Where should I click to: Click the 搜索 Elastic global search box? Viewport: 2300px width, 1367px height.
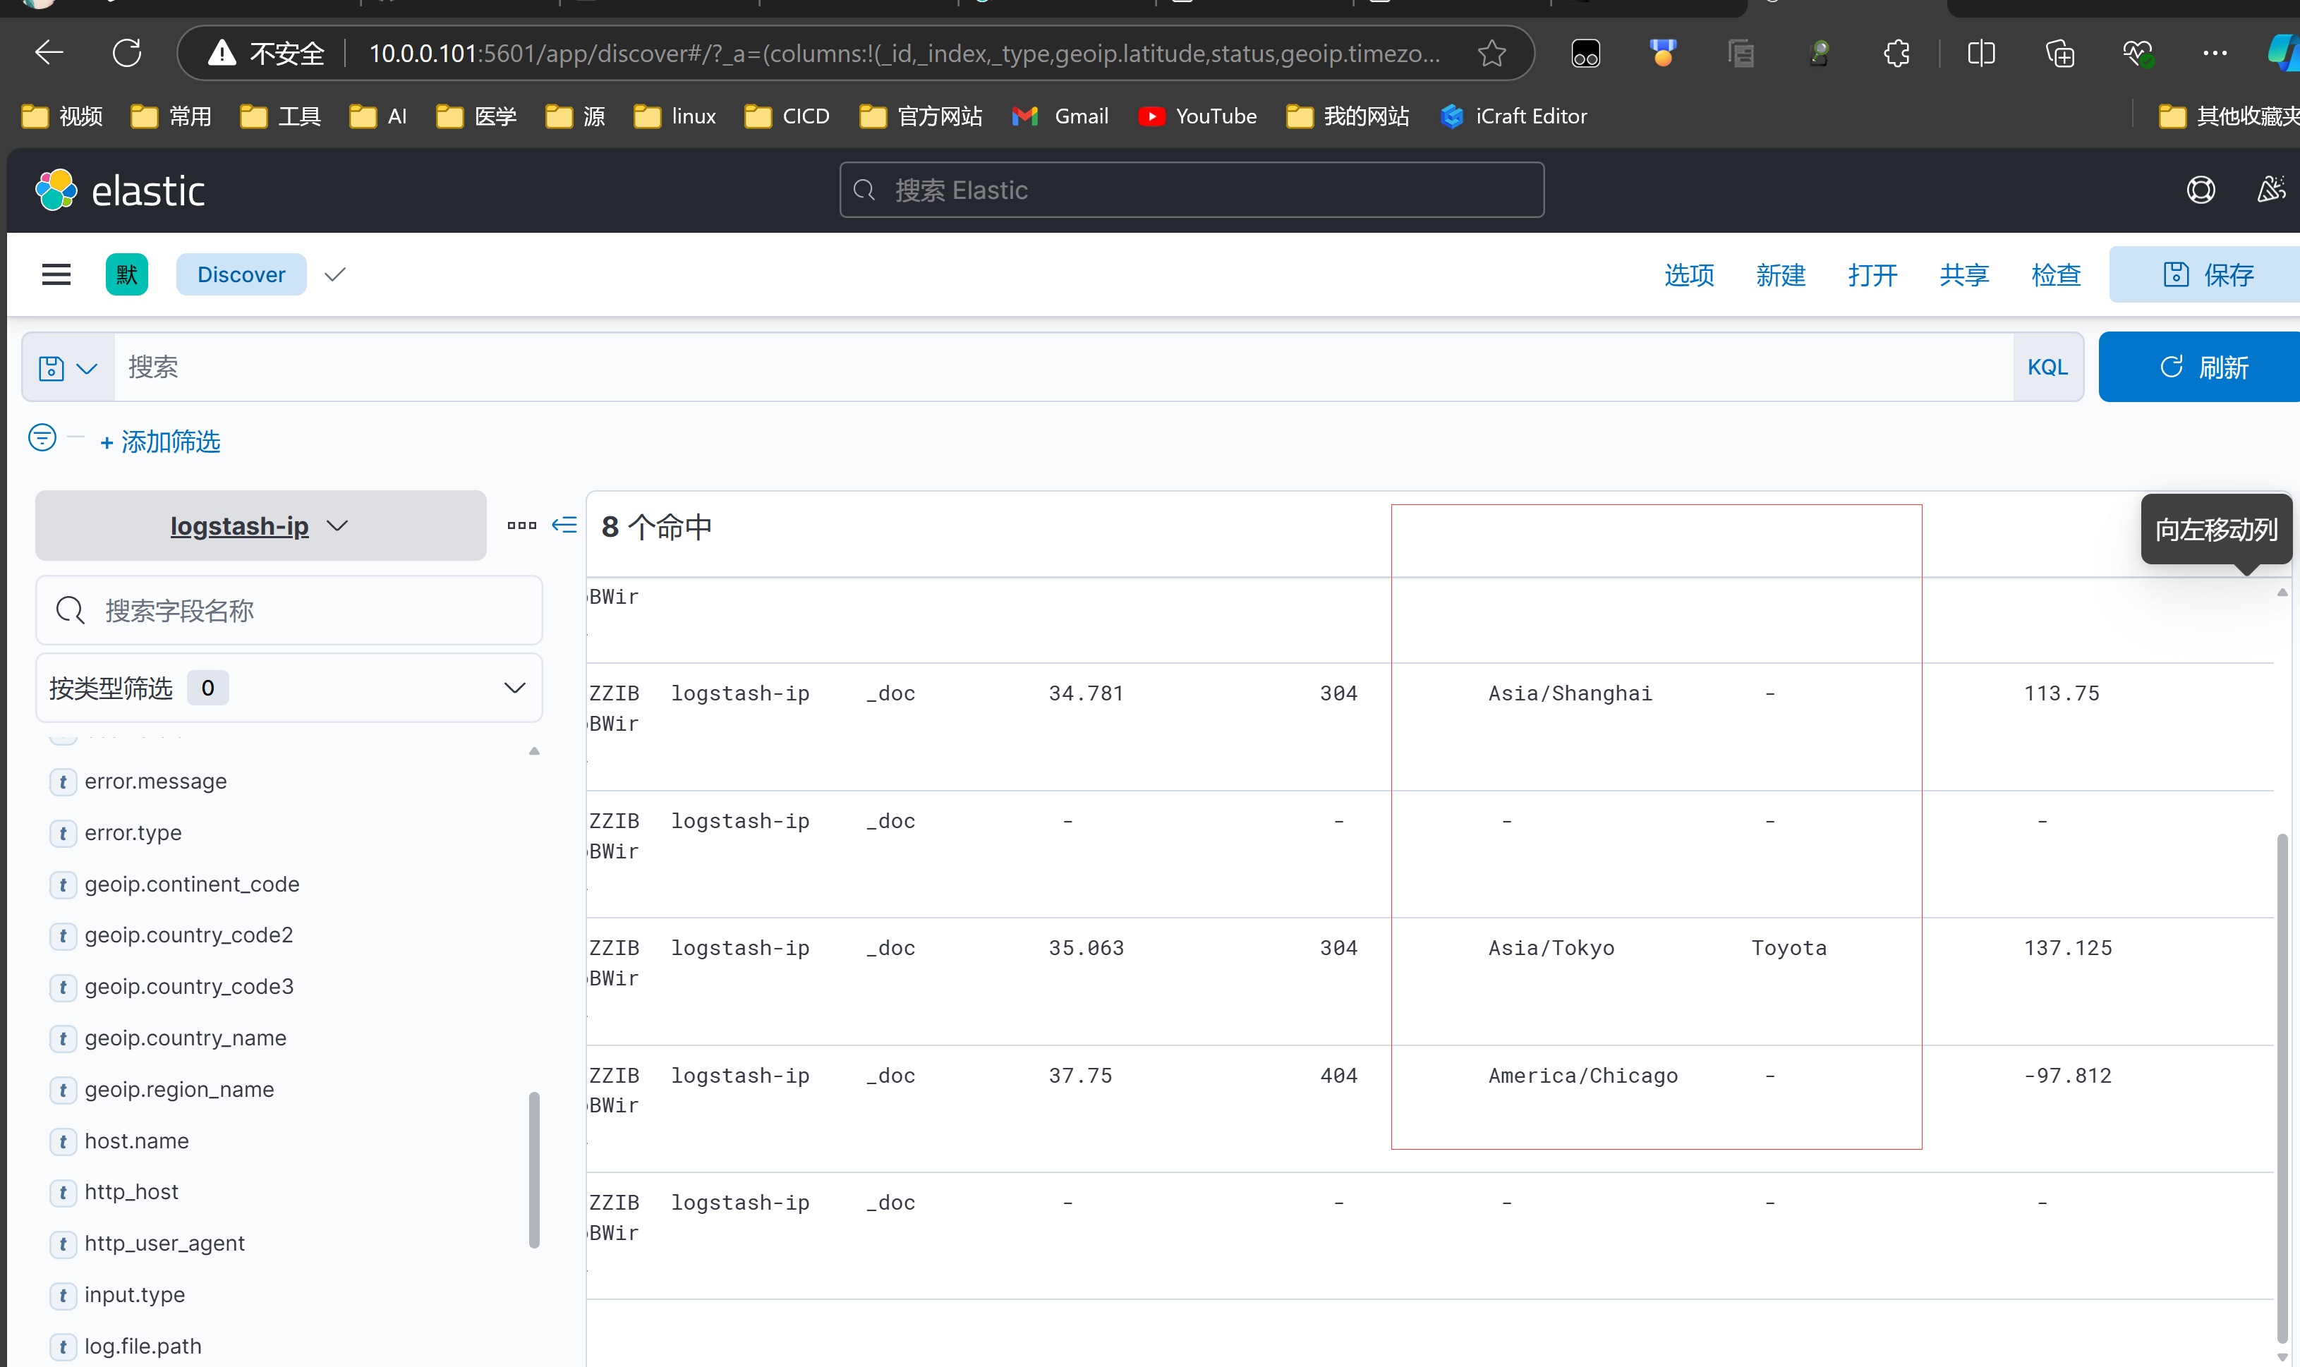click(1191, 190)
